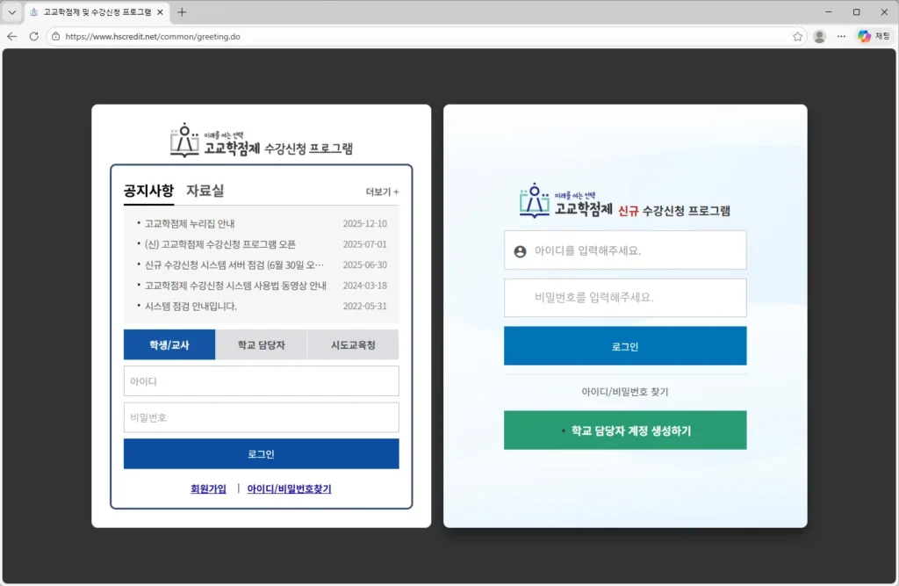Click 아이디/비밀번호 찾기 in right panel
Screen dimensions: 899x586
point(625,392)
